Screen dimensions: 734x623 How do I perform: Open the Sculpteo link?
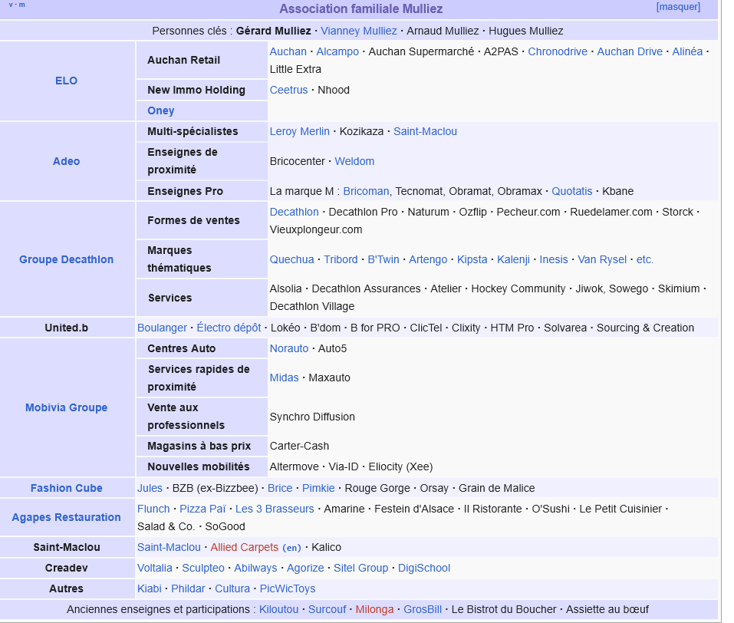click(x=203, y=568)
